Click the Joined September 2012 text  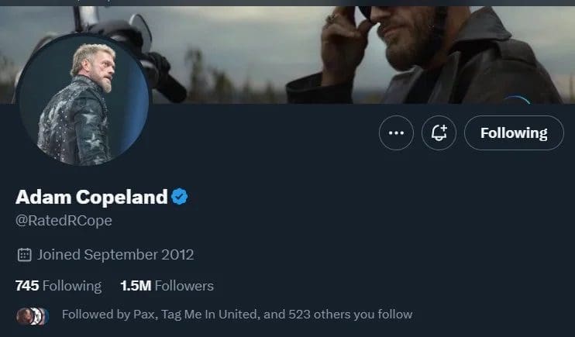tap(115, 254)
